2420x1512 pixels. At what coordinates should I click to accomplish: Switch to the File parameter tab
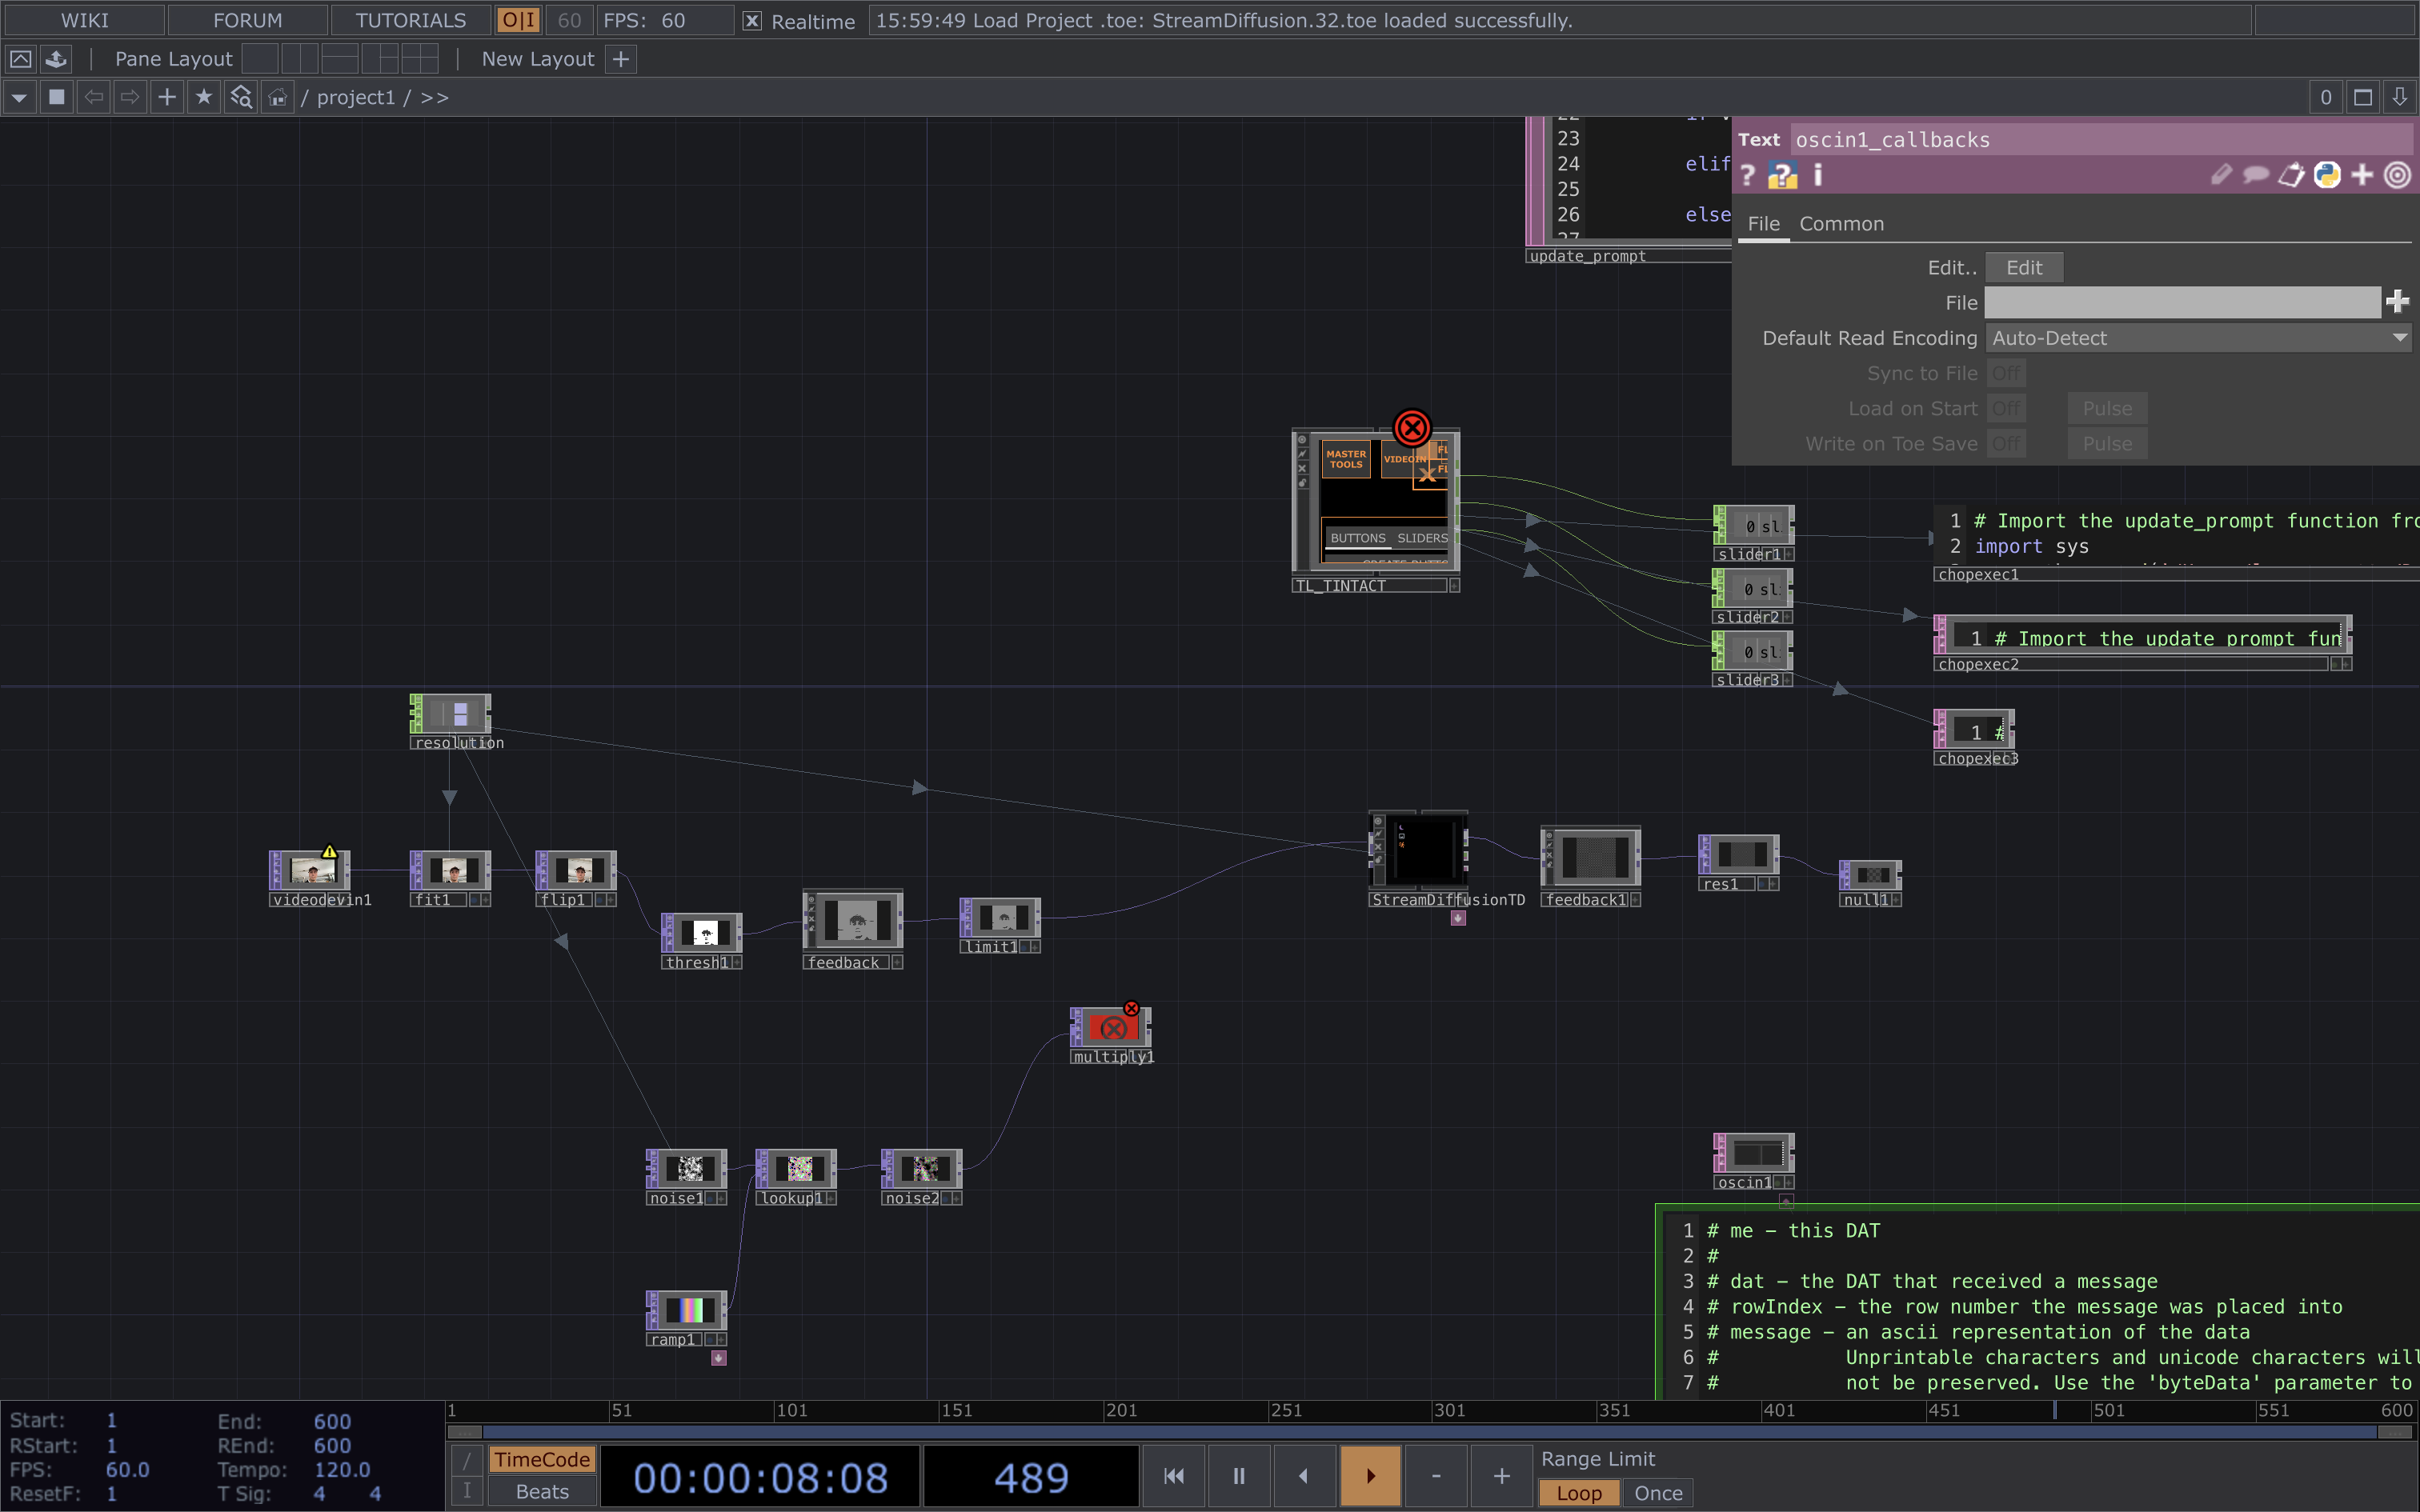(1763, 224)
